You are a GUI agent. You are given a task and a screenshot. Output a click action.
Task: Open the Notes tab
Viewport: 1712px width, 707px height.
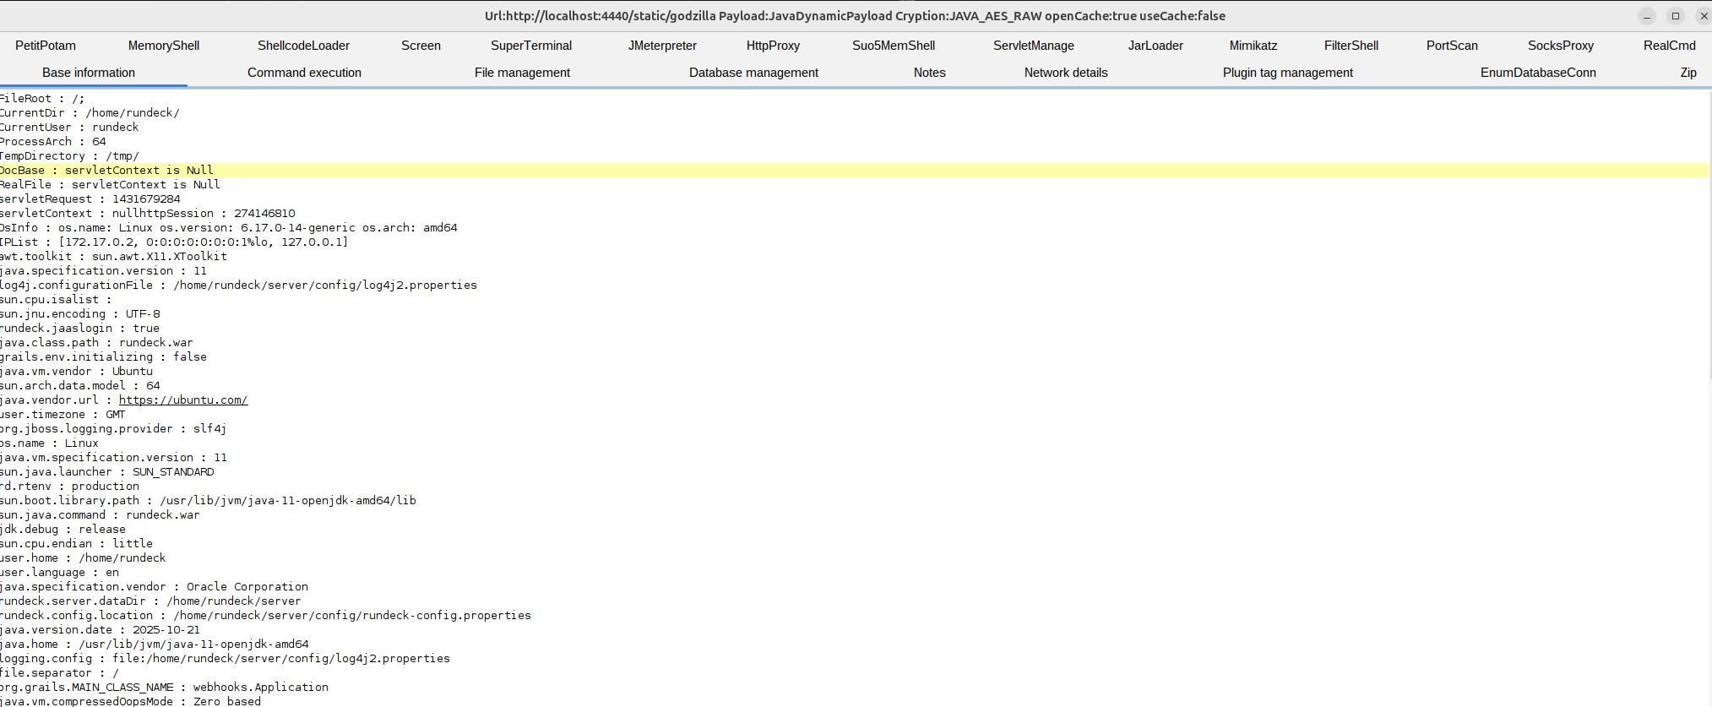(929, 73)
